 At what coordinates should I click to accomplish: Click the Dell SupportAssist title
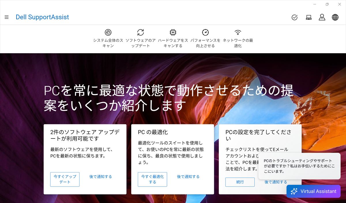[42, 17]
